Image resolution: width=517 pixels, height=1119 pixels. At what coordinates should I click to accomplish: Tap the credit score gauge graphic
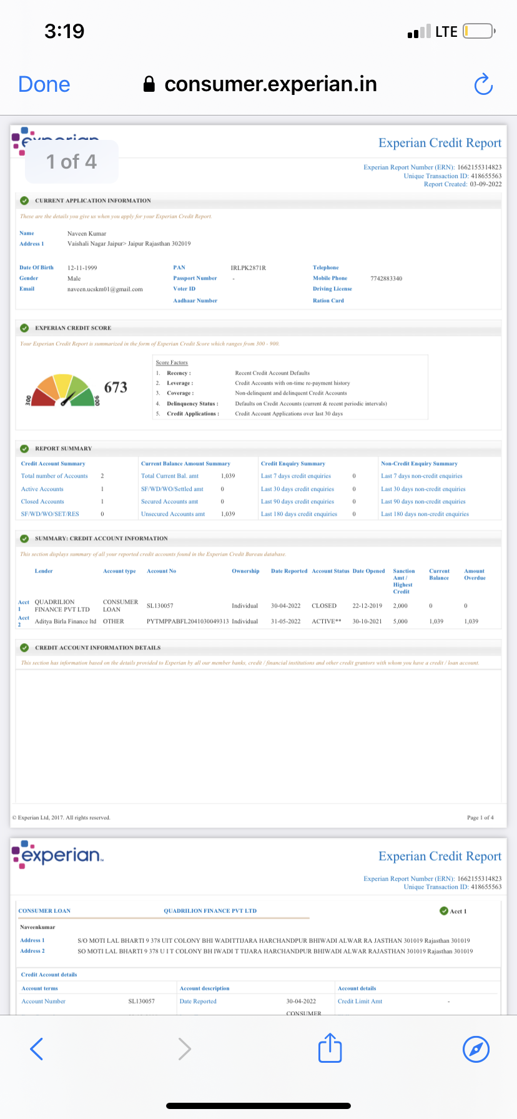click(x=62, y=390)
